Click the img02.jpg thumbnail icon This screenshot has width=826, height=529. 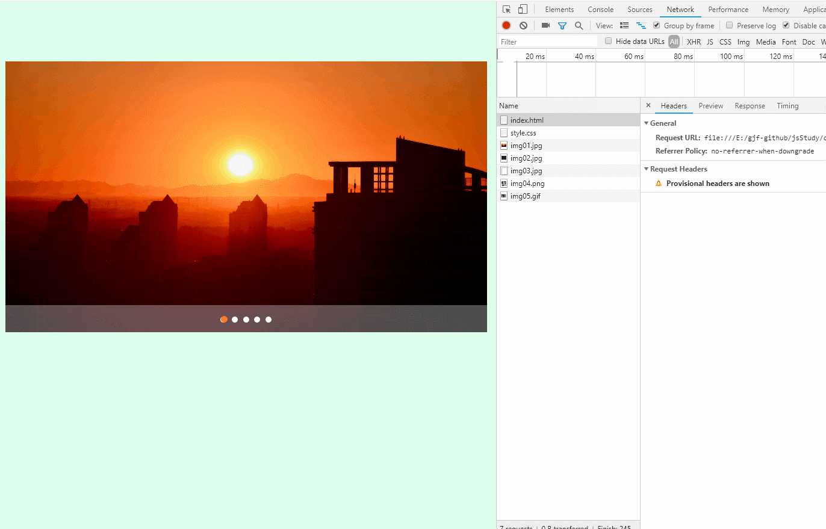(504, 158)
